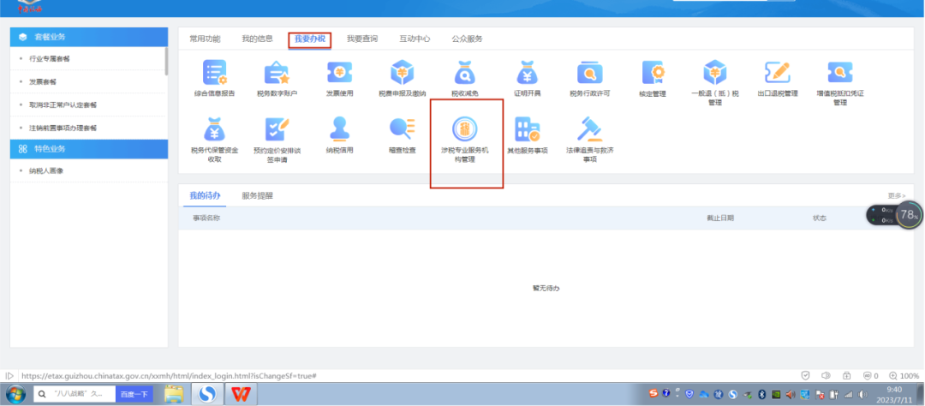925x406 pixels.
Task: Click the system tray volume speaker icon
Action: pos(863,394)
